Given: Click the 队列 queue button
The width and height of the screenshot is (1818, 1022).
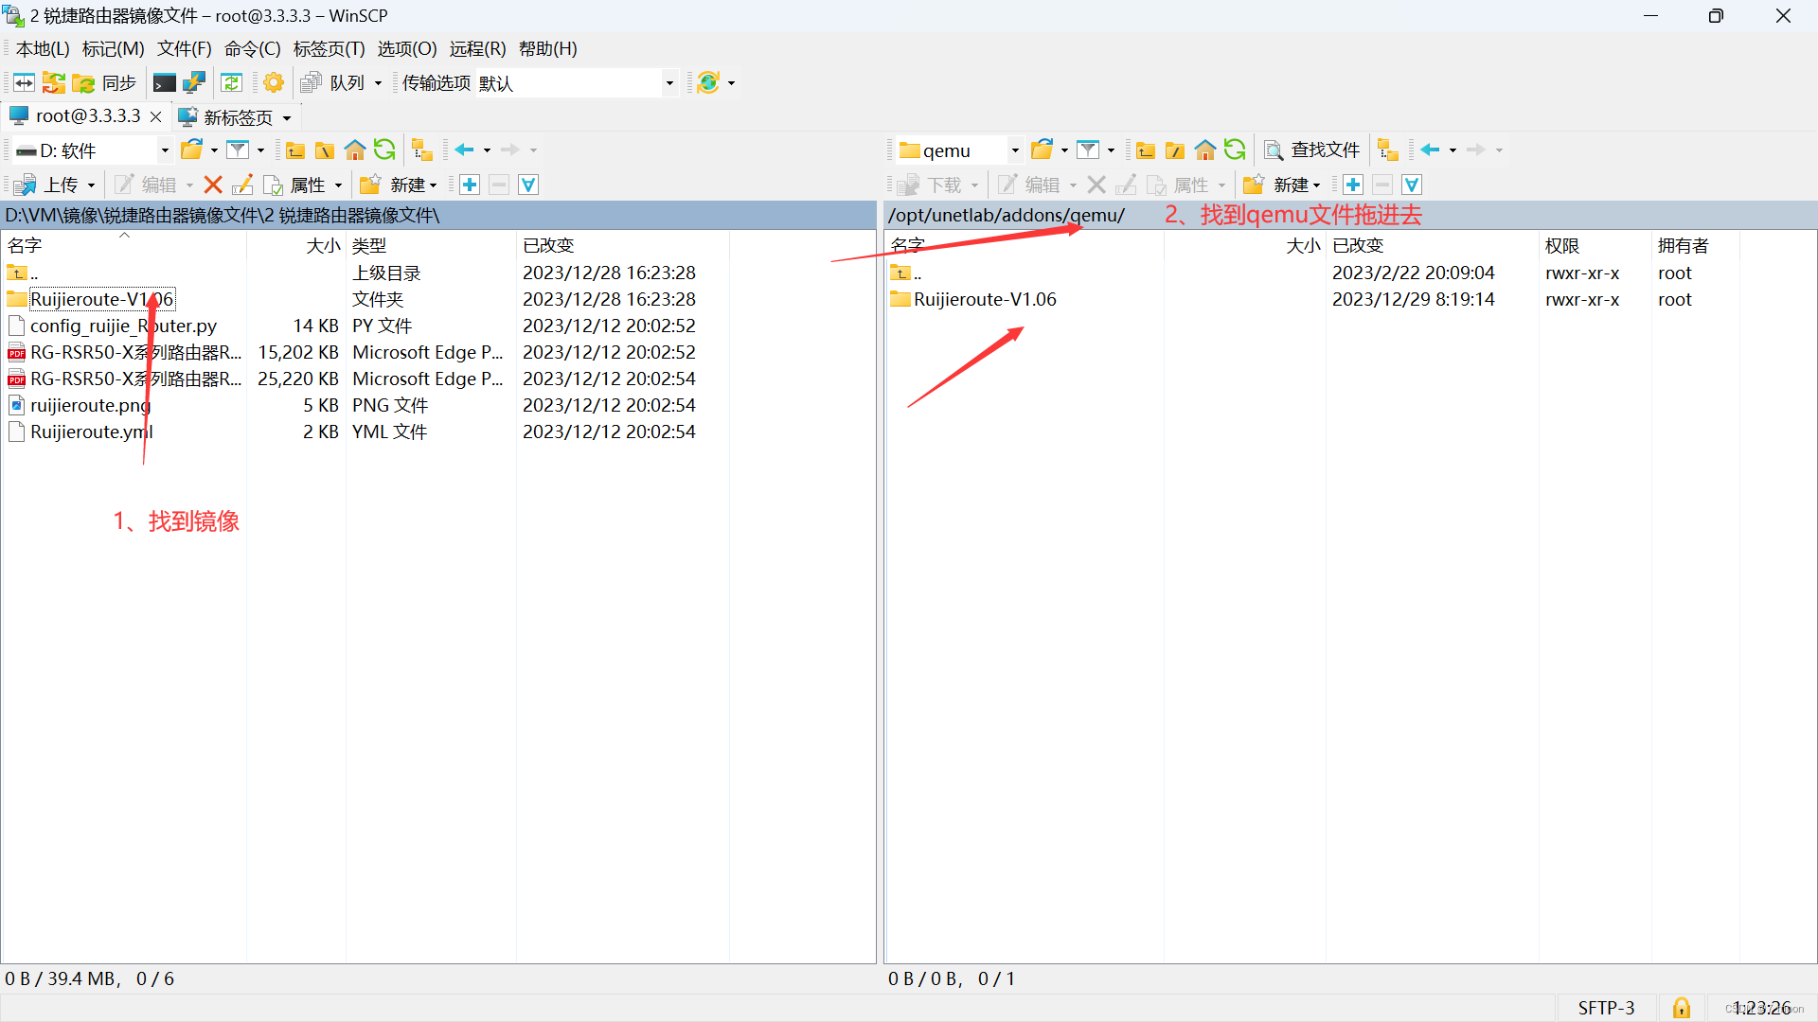Looking at the screenshot, I should click(x=334, y=83).
